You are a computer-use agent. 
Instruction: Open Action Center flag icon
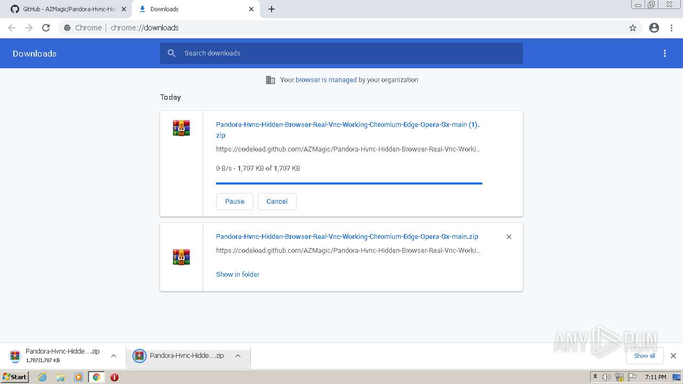click(632, 377)
